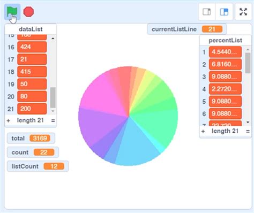Select dataList item 20 value 80

pyautogui.click(x=32, y=96)
